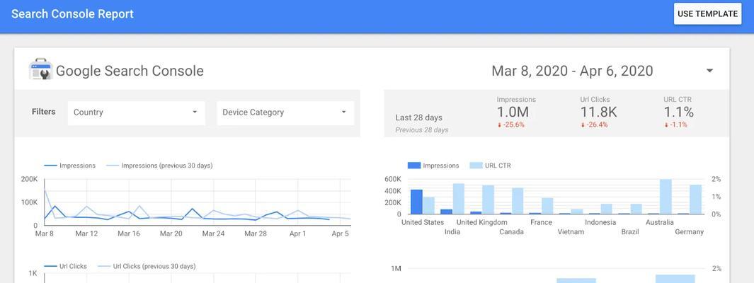754x283 pixels.
Task: Click the Impressions legend swatch in bar chart
Action: coord(414,166)
